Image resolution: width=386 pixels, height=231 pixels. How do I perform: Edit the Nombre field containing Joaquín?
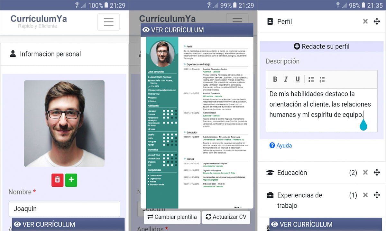tap(64, 209)
